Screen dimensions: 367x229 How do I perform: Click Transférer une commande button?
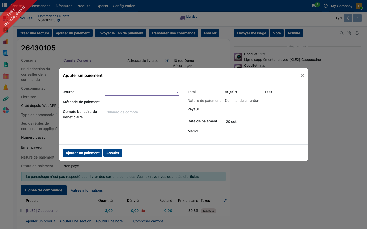[173, 33]
